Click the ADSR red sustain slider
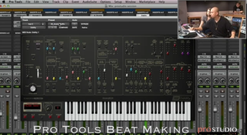Screen dimensions: 247x135 click(x=182, y=69)
